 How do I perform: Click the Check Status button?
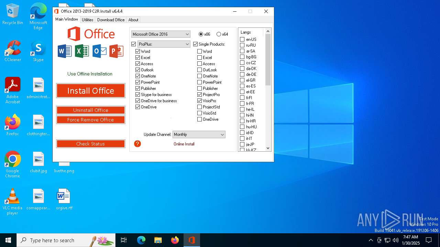pyautogui.click(x=91, y=144)
